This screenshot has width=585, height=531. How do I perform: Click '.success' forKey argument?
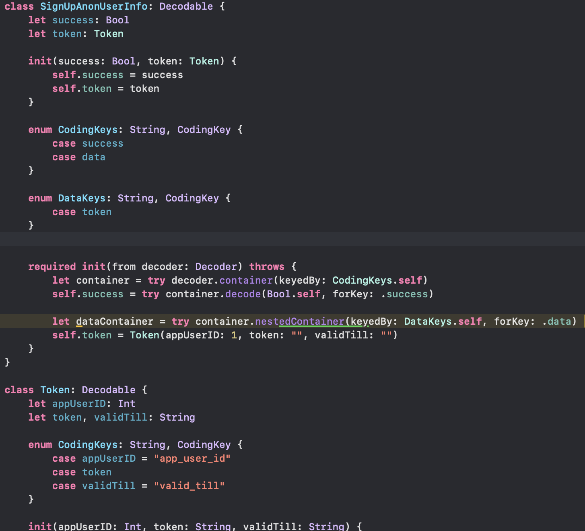point(404,294)
